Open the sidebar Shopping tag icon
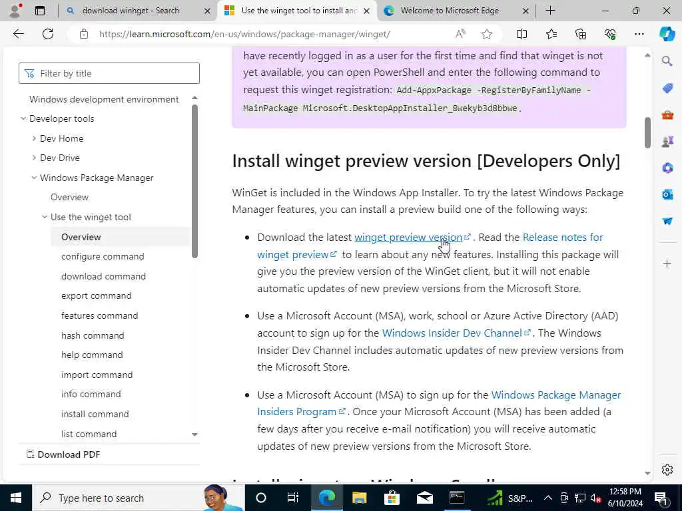 pyautogui.click(x=667, y=88)
